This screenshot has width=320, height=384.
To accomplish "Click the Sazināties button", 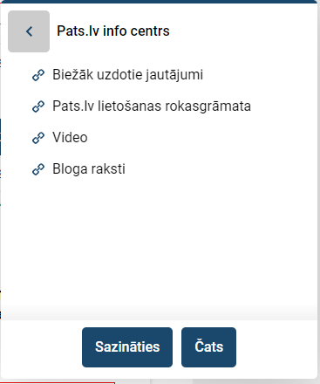I will tap(127, 347).
